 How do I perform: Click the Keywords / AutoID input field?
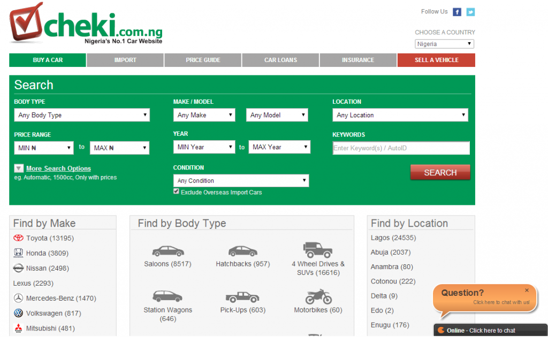(x=401, y=148)
